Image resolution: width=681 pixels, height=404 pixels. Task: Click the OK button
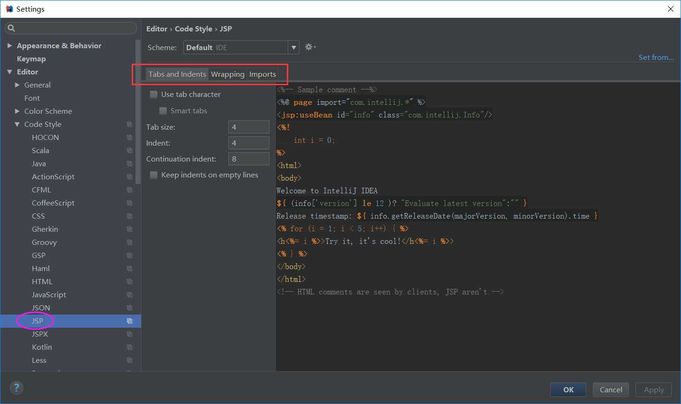coord(568,389)
